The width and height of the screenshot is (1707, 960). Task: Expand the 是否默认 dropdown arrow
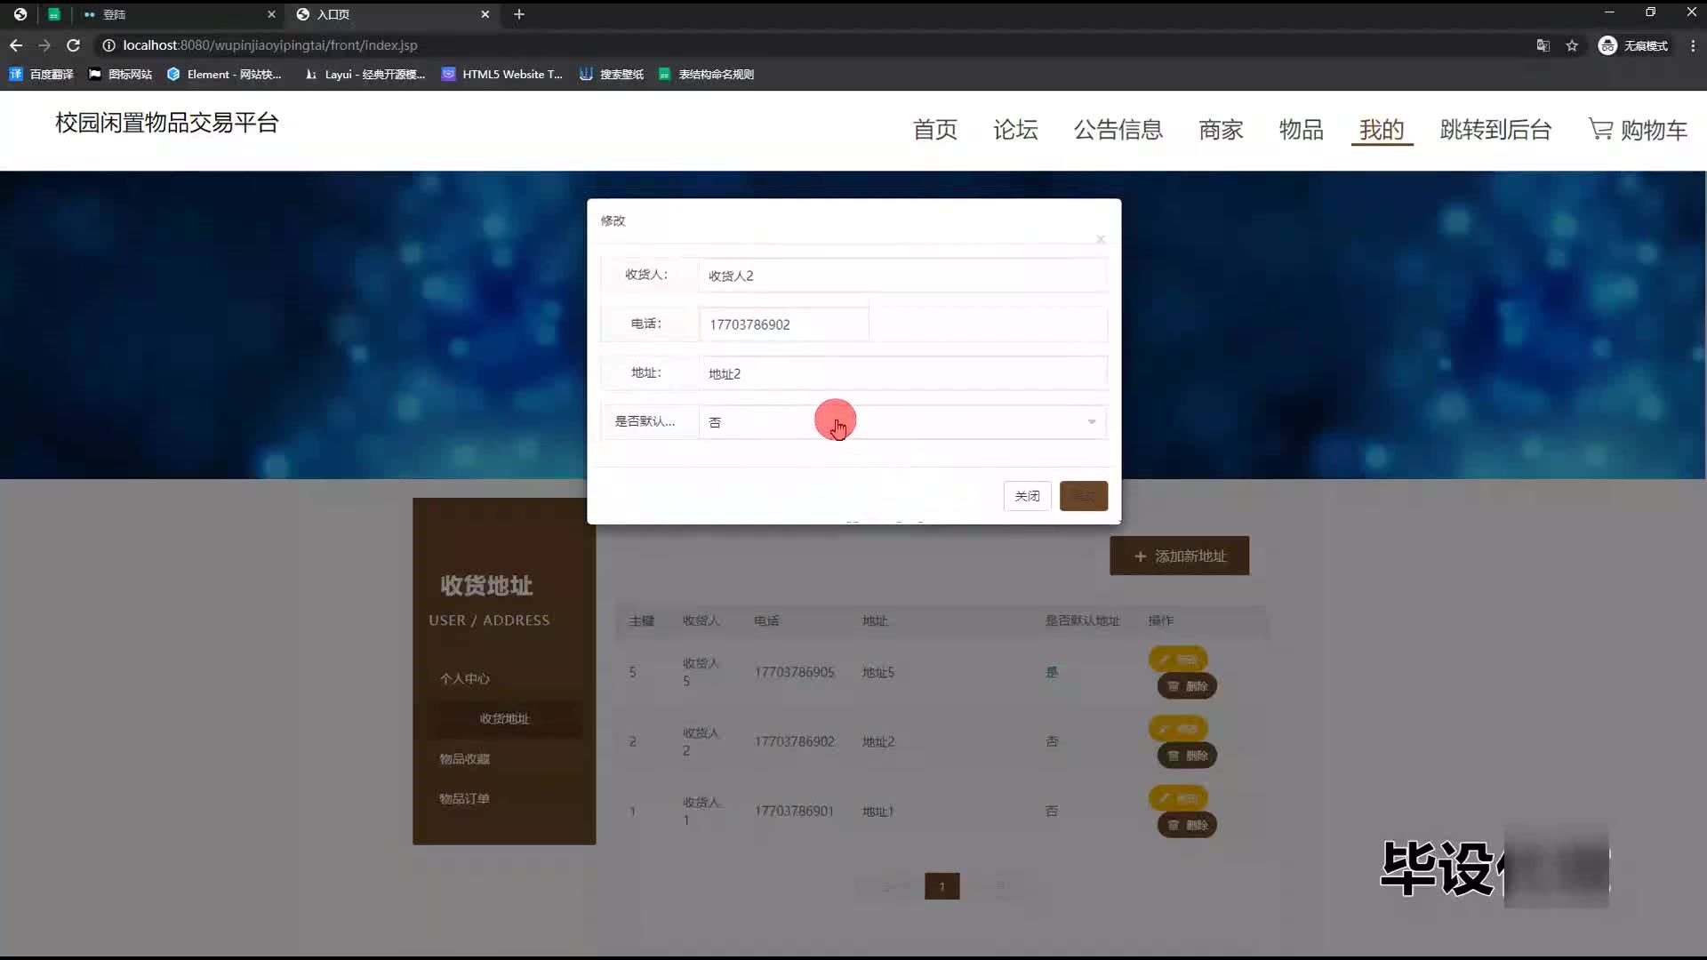point(1092,422)
